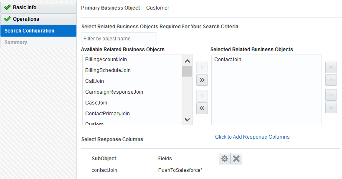The width and height of the screenshot is (342, 179).
Task: Select BillingAccountJoin in available objects
Action: point(106,60)
